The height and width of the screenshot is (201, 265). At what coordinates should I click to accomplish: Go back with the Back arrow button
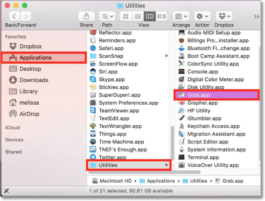pyautogui.click(x=14, y=16)
